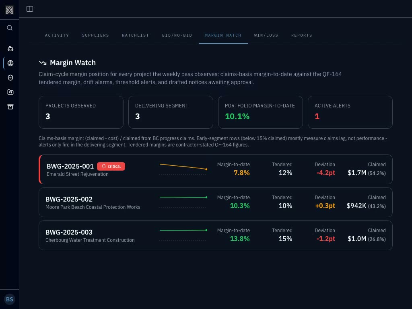Image resolution: width=412 pixels, height=309 pixels.
Task: Open the Watchlist tab
Action: point(136,35)
